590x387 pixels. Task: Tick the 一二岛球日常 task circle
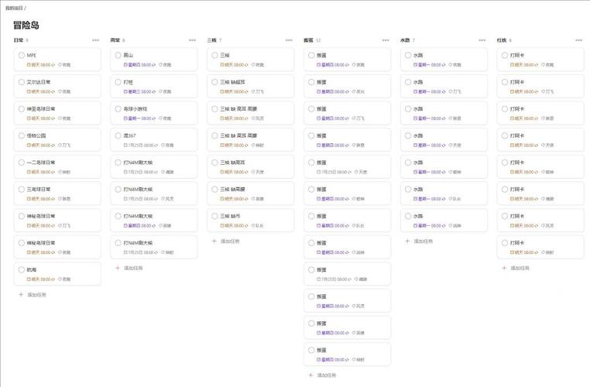click(22, 163)
